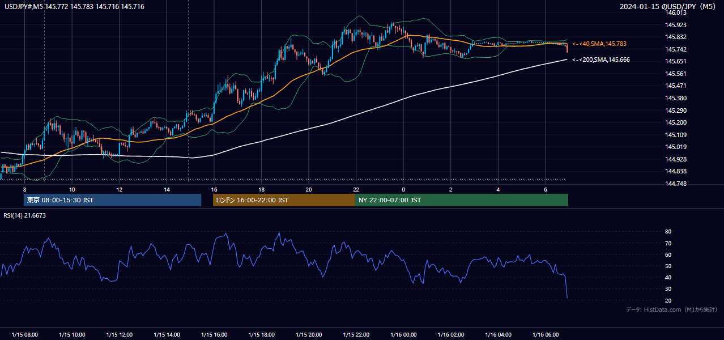Click price axis value 145.561

[x=676, y=74]
